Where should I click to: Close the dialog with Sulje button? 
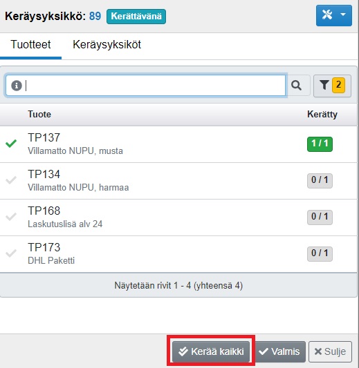click(x=330, y=351)
